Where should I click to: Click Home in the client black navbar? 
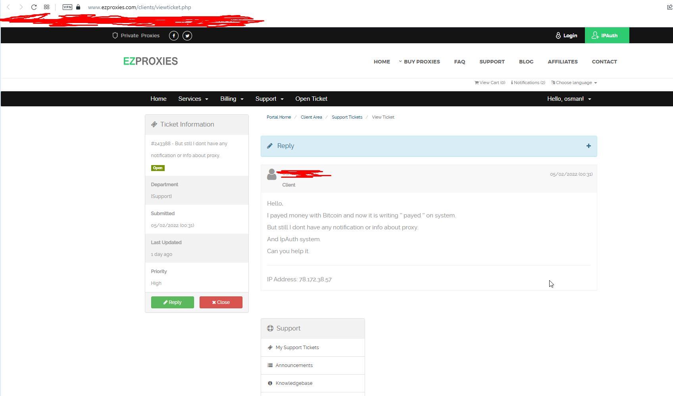click(x=158, y=99)
